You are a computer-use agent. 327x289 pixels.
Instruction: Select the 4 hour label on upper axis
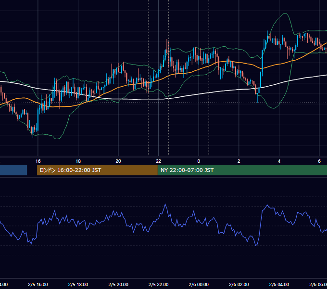pos(279,161)
